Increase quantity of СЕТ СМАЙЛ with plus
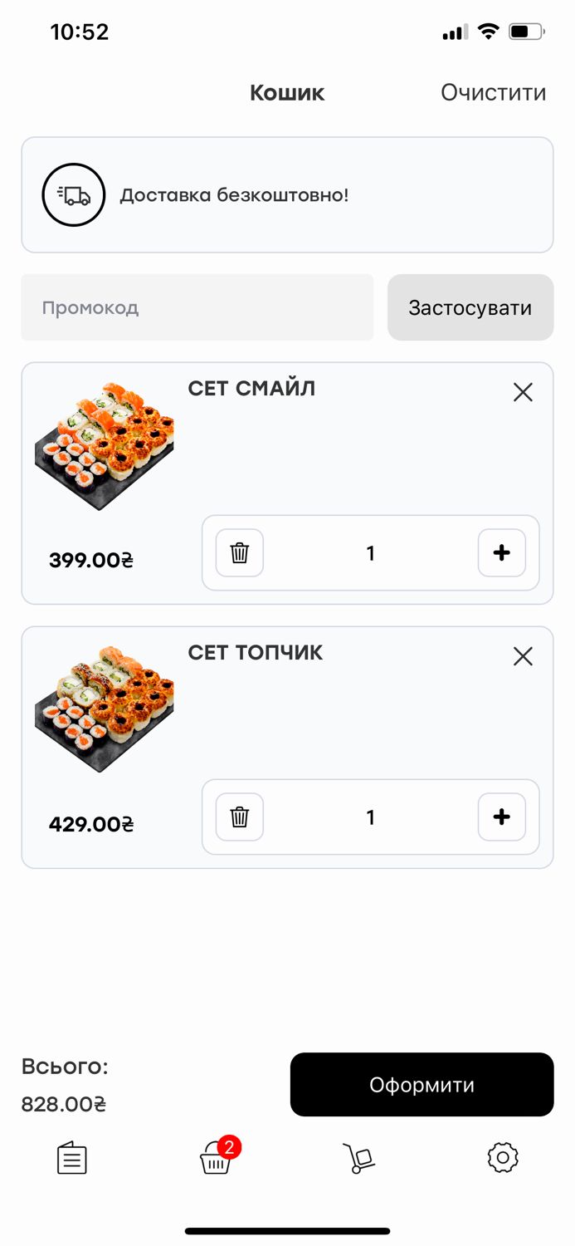 pyautogui.click(x=501, y=553)
